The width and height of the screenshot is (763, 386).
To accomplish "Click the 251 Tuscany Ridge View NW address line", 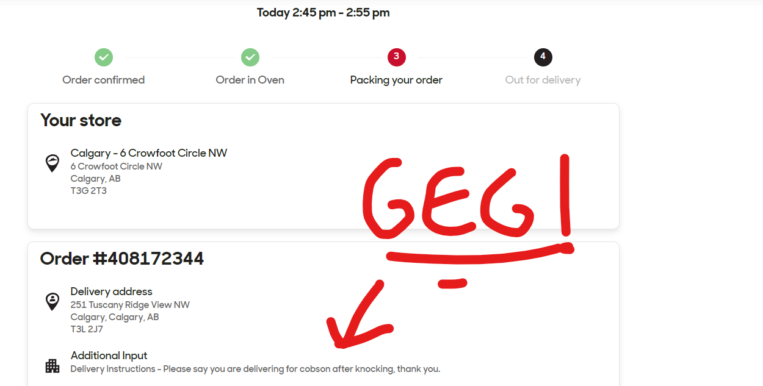I will pyautogui.click(x=130, y=305).
